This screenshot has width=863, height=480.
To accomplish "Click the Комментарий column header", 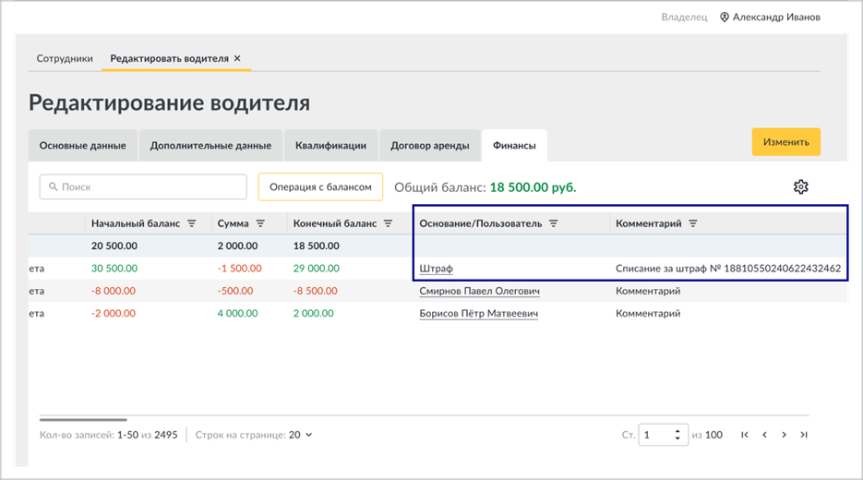I will pos(648,223).
